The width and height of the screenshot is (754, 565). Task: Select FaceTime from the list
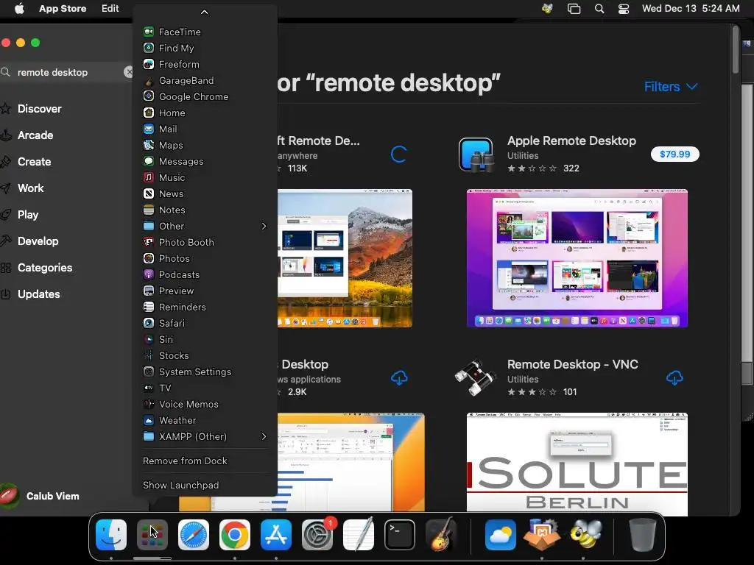tap(205, 32)
